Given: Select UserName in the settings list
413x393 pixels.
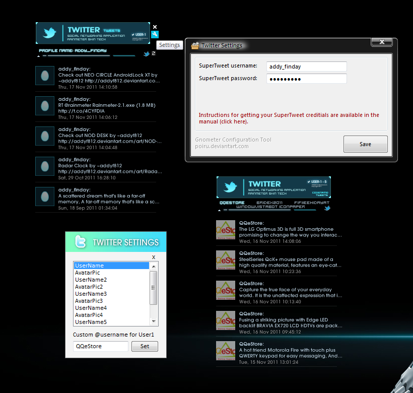Looking at the screenshot, I should tap(111, 266).
